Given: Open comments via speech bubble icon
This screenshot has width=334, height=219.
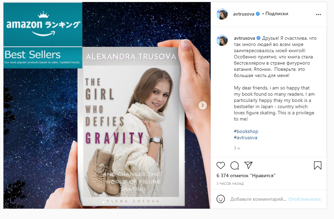Looking at the screenshot, I should [235, 165].
